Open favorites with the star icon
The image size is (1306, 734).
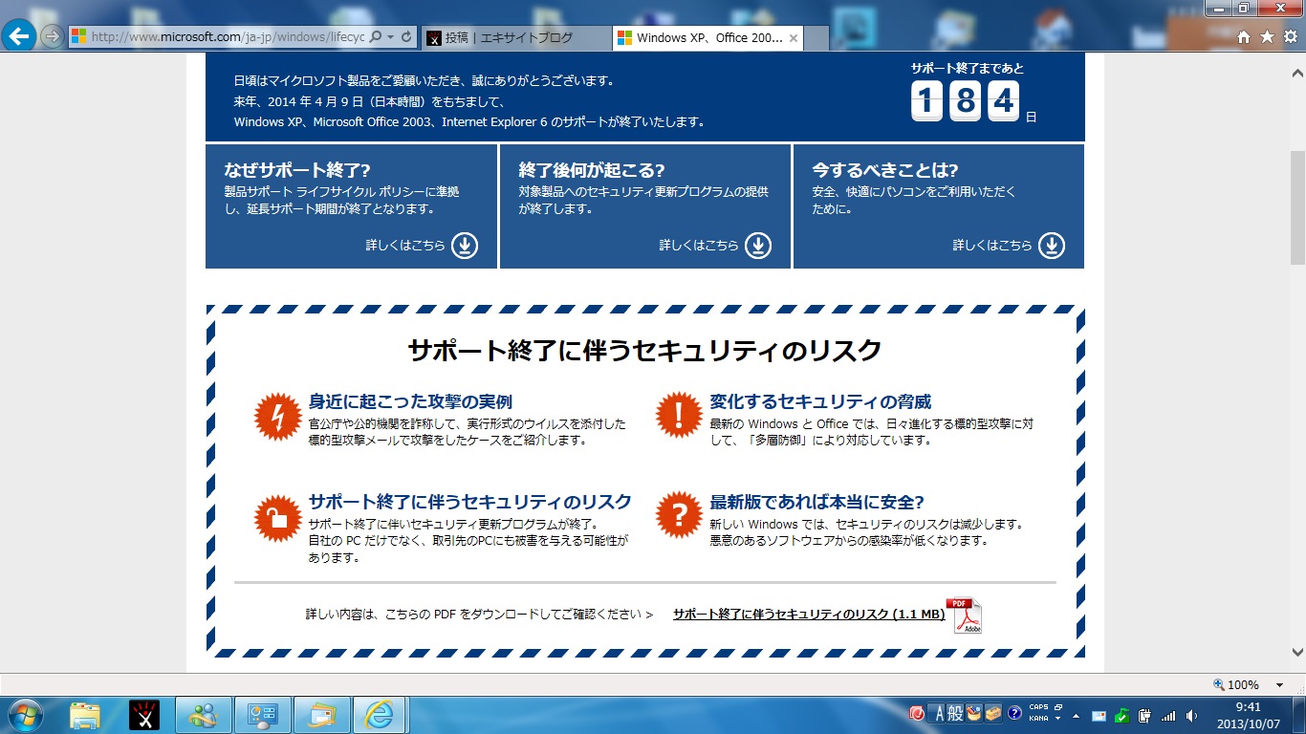[1267, 37]
